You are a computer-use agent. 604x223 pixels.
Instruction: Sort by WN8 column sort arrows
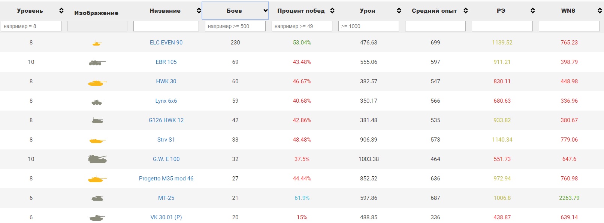coord(600,10)
